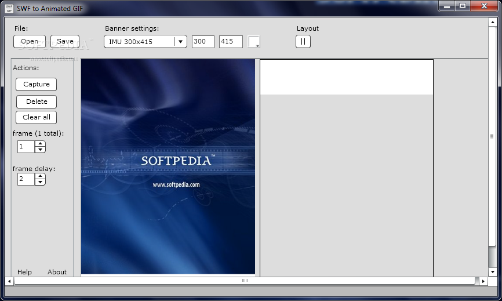The image size is (502, 301).
Task: Increase the frame number with up arrow
Action: point(40,144)
